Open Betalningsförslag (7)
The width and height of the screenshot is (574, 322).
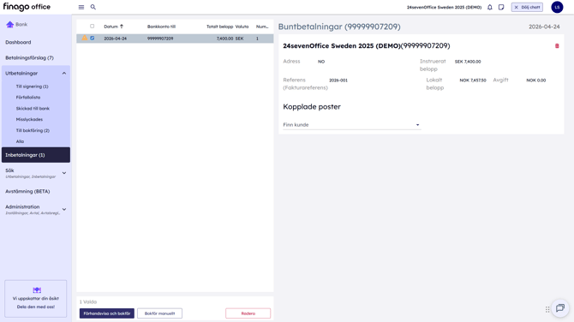point(29,58)
